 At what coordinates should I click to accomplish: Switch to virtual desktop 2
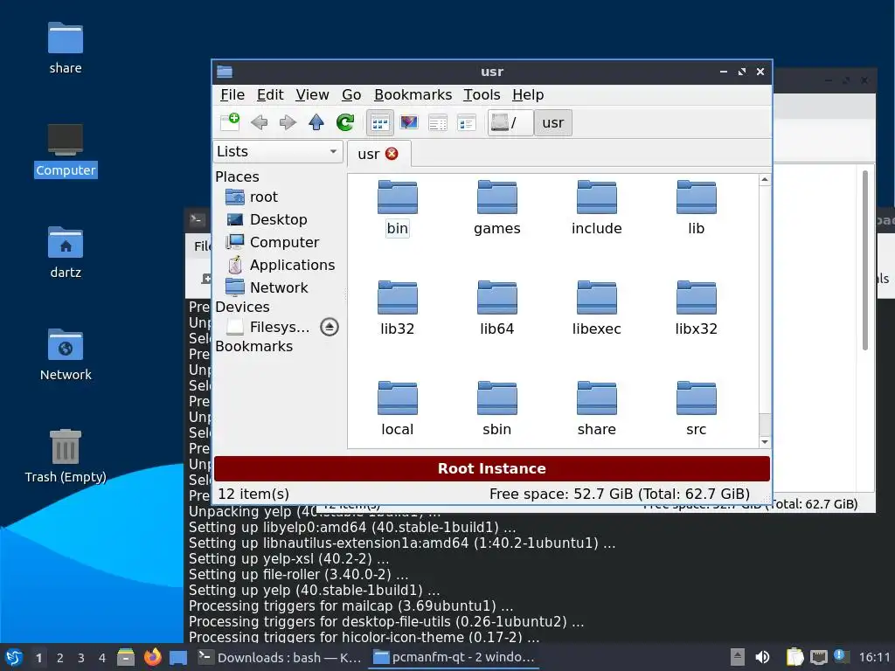[60, 658]
